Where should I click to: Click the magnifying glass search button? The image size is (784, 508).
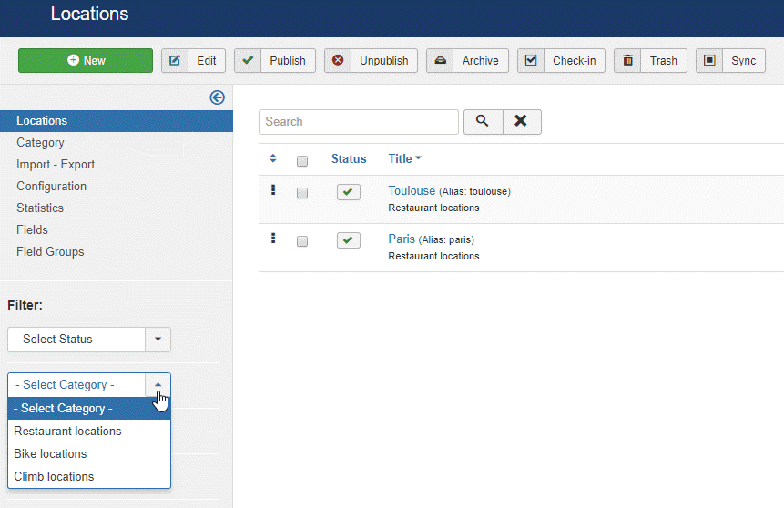(x=483, y=121)
